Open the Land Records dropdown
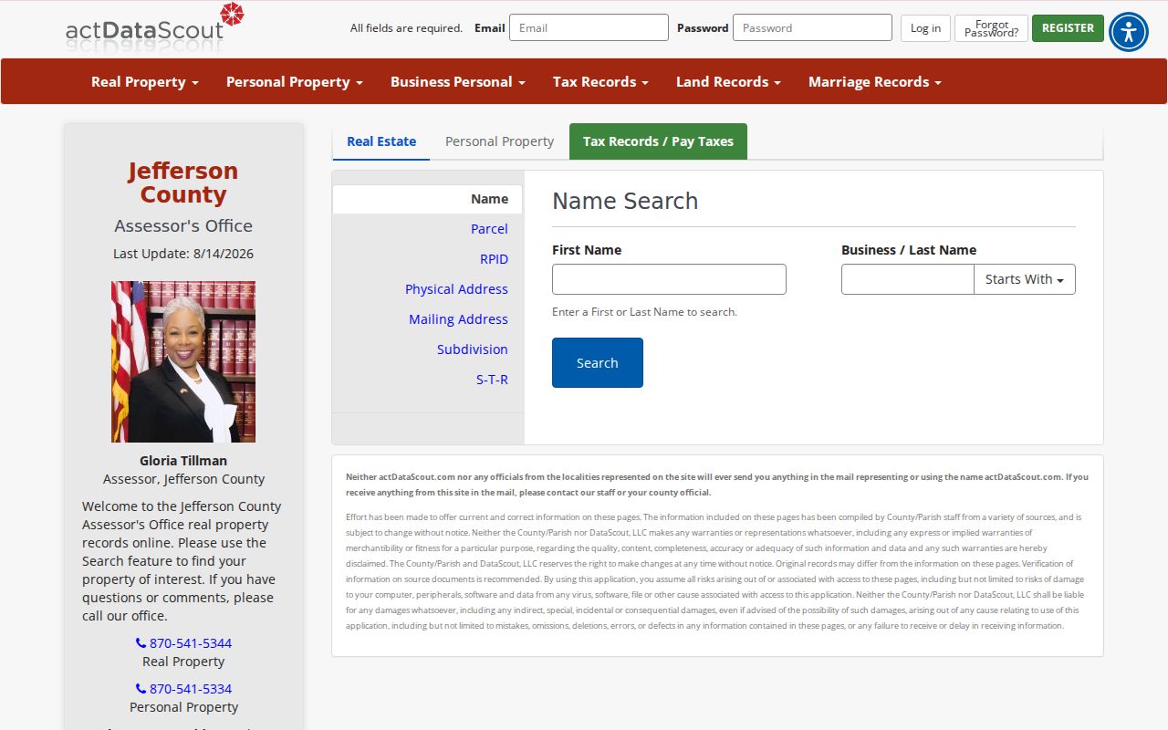The height and width of the screenshot is (730, 1168). [x=728, y=82]
